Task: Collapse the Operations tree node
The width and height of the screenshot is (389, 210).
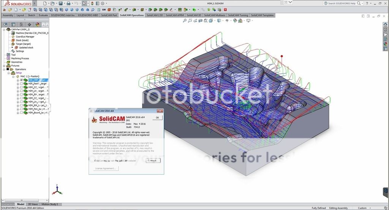Action: pyautogui.click(x=4, y=69)
